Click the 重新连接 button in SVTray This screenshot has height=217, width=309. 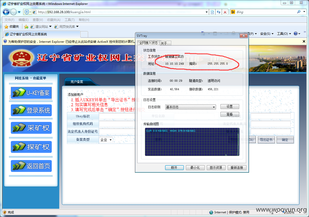[237, 168]
